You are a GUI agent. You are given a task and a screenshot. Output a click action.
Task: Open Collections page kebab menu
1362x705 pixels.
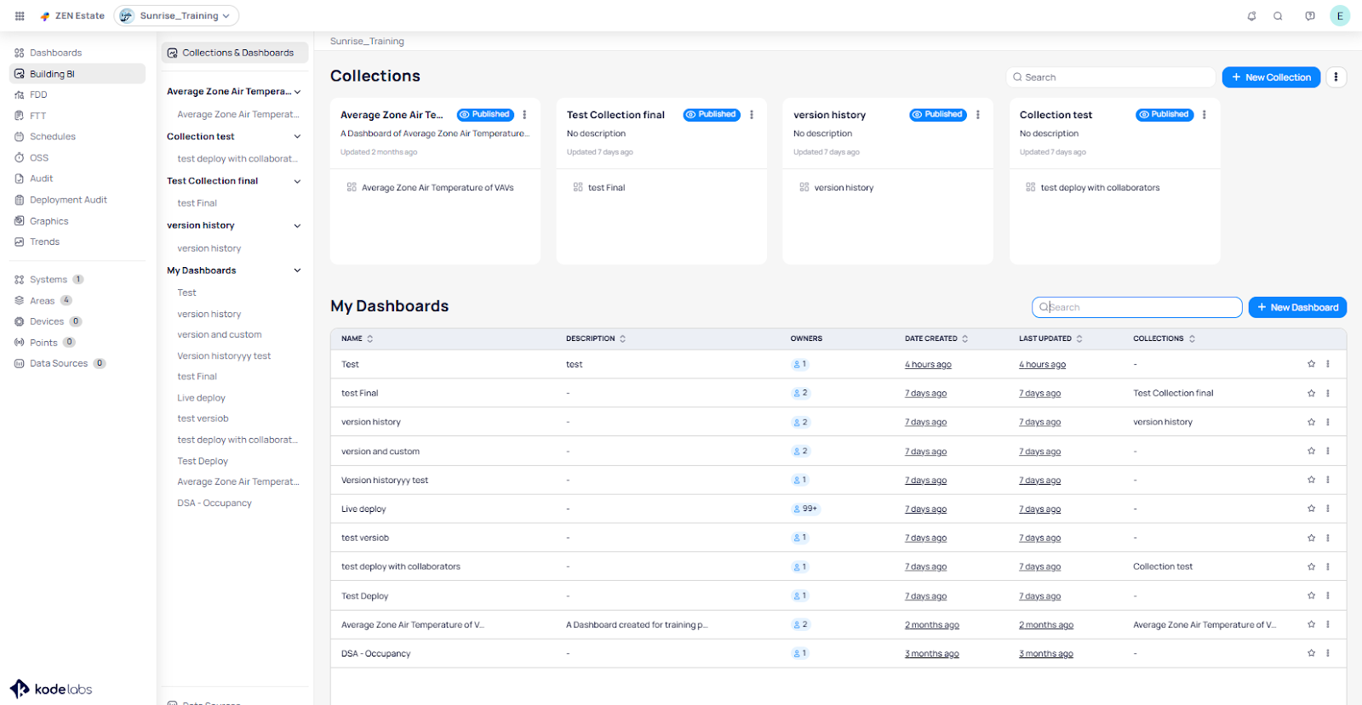click(x=1336, y=77)
